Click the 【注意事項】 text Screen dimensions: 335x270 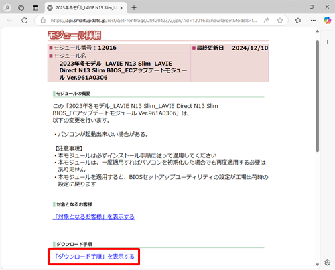69,149
